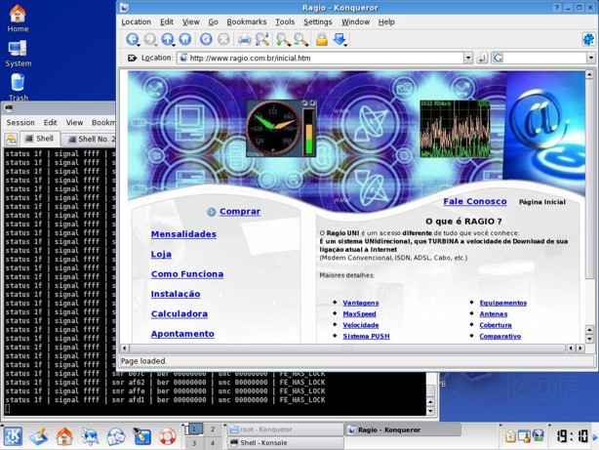Open the Equipamentos link
599x450 pixels.
tap(503, 303)
